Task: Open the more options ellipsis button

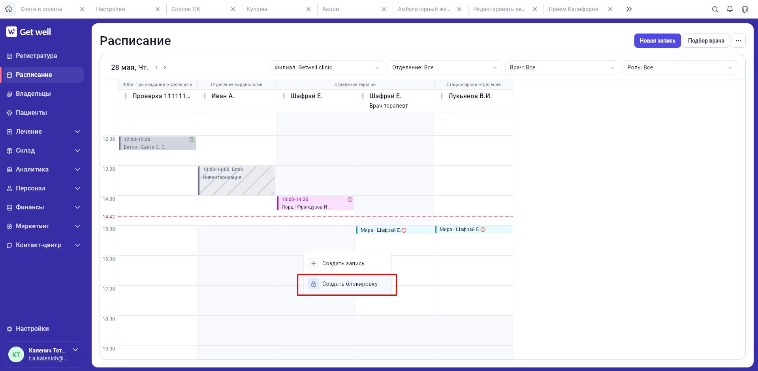Action: click(x=738, y=41)
